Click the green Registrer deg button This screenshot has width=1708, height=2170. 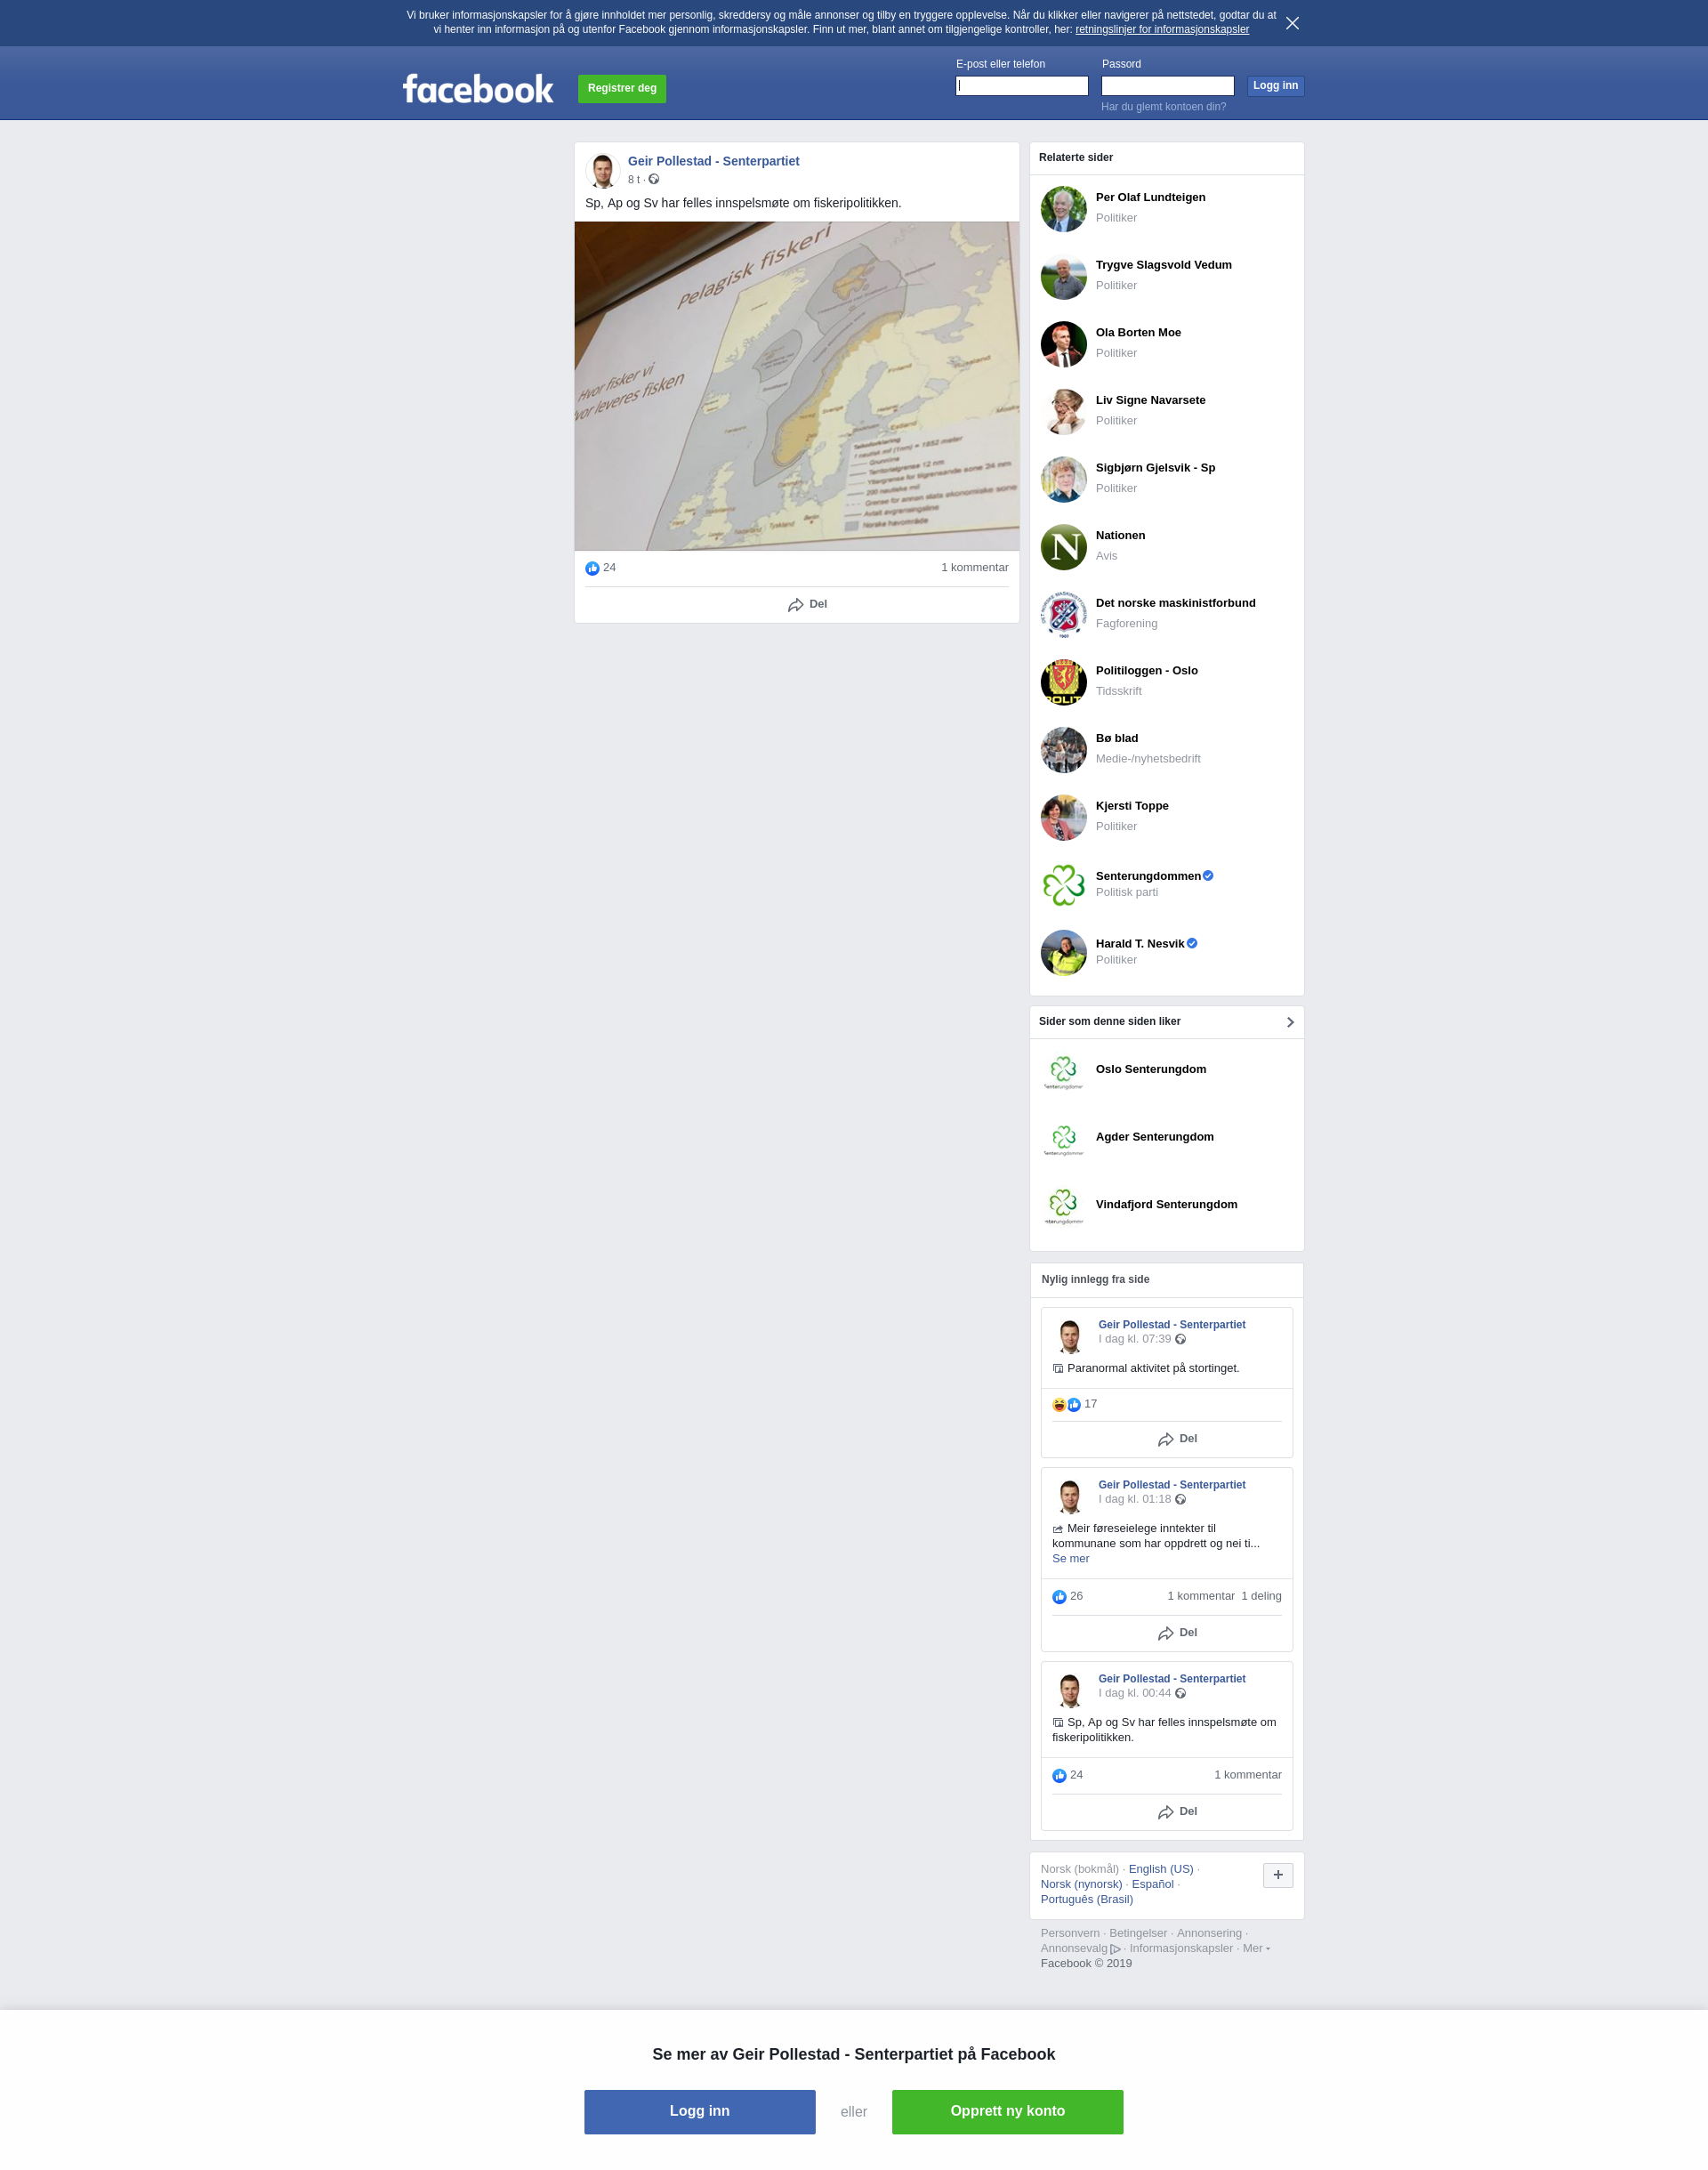pyautogui.click(x=622, y=88)
